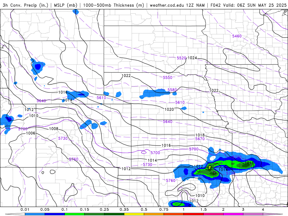
Task: Select the 1020 isobar label
Action: pyautogui.click(x=169, y=109)
